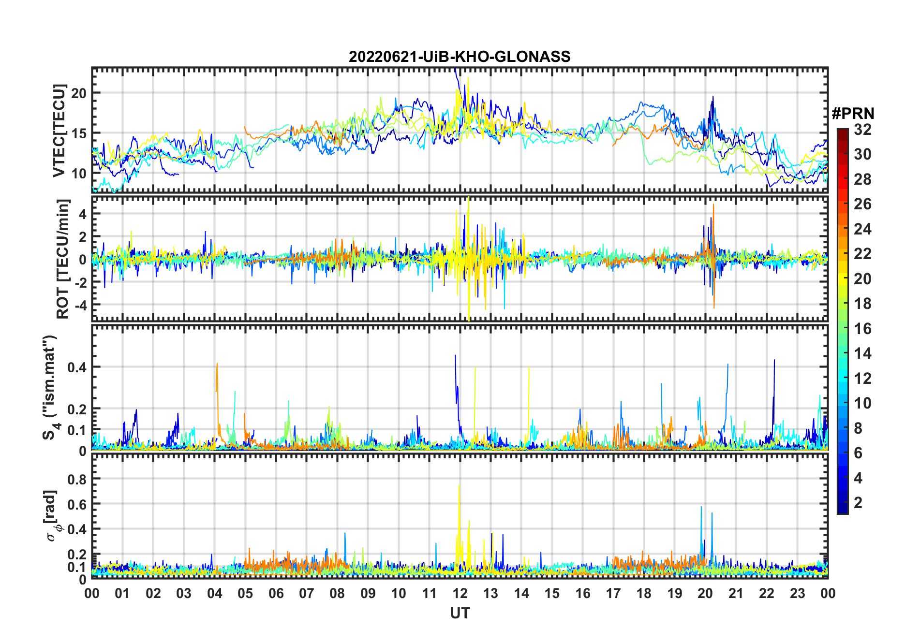Select colorbar tick label 24
Image resolution: width=920 pixels, height=643 pixels.
pyautogui.click(x=862, y=229)
